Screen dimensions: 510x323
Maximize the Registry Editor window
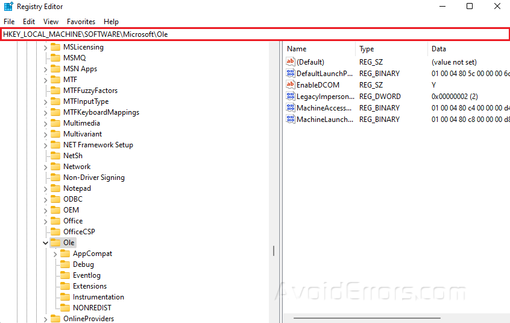470,6
